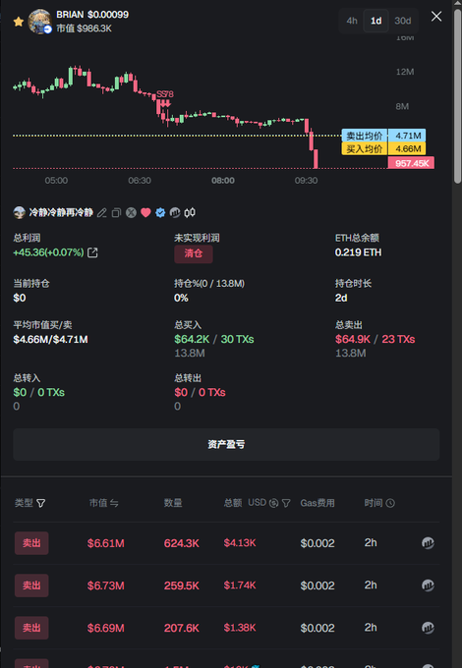Click the 957.45K current price tag
Screen dimensions: 462x668
pos(411,163)
